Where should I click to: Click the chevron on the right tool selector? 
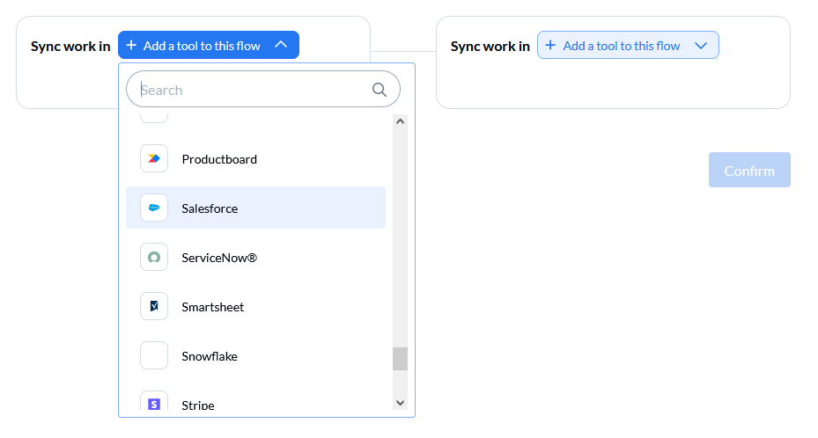coord(701,46)
